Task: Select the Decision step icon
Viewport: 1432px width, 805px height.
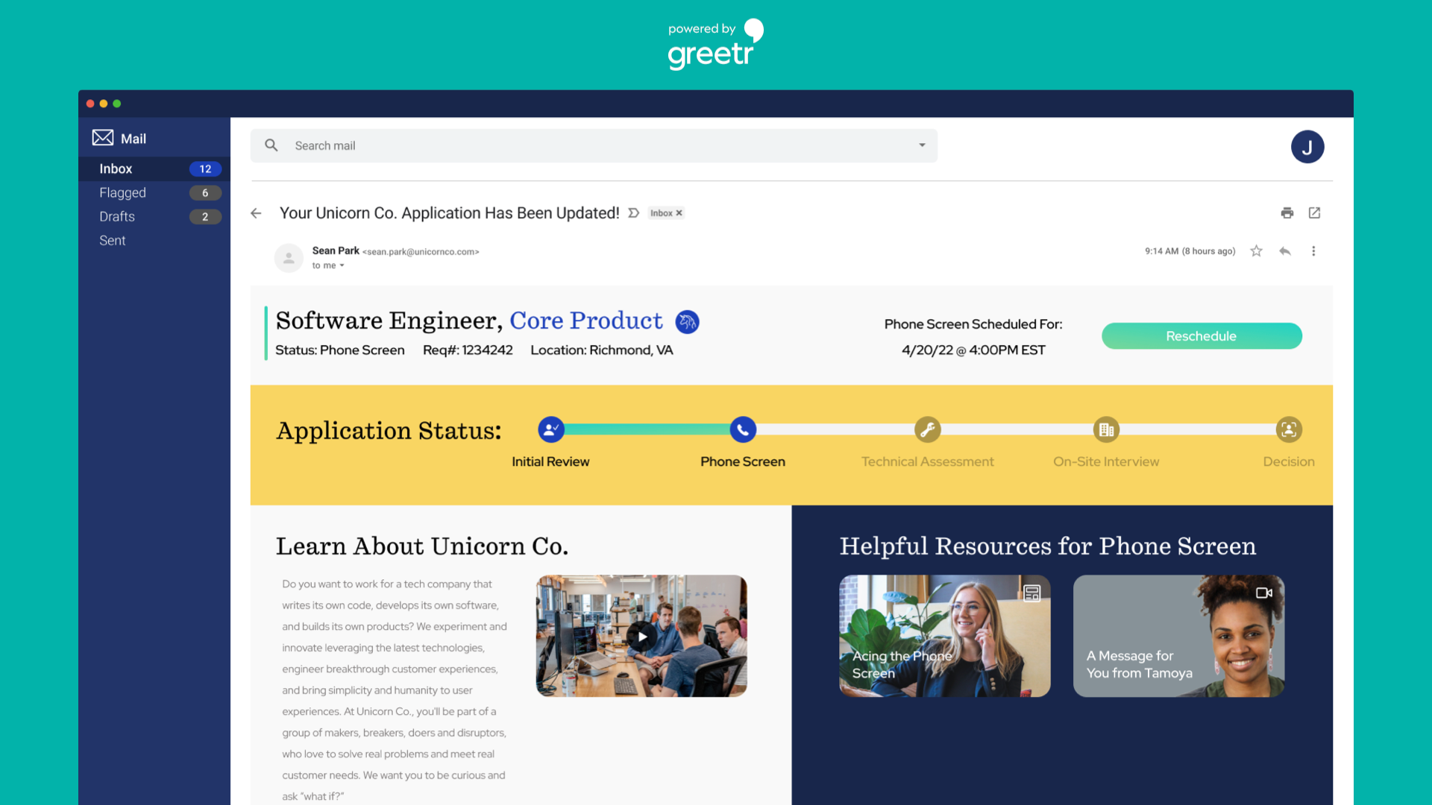Action: (x=1289, y=429)
